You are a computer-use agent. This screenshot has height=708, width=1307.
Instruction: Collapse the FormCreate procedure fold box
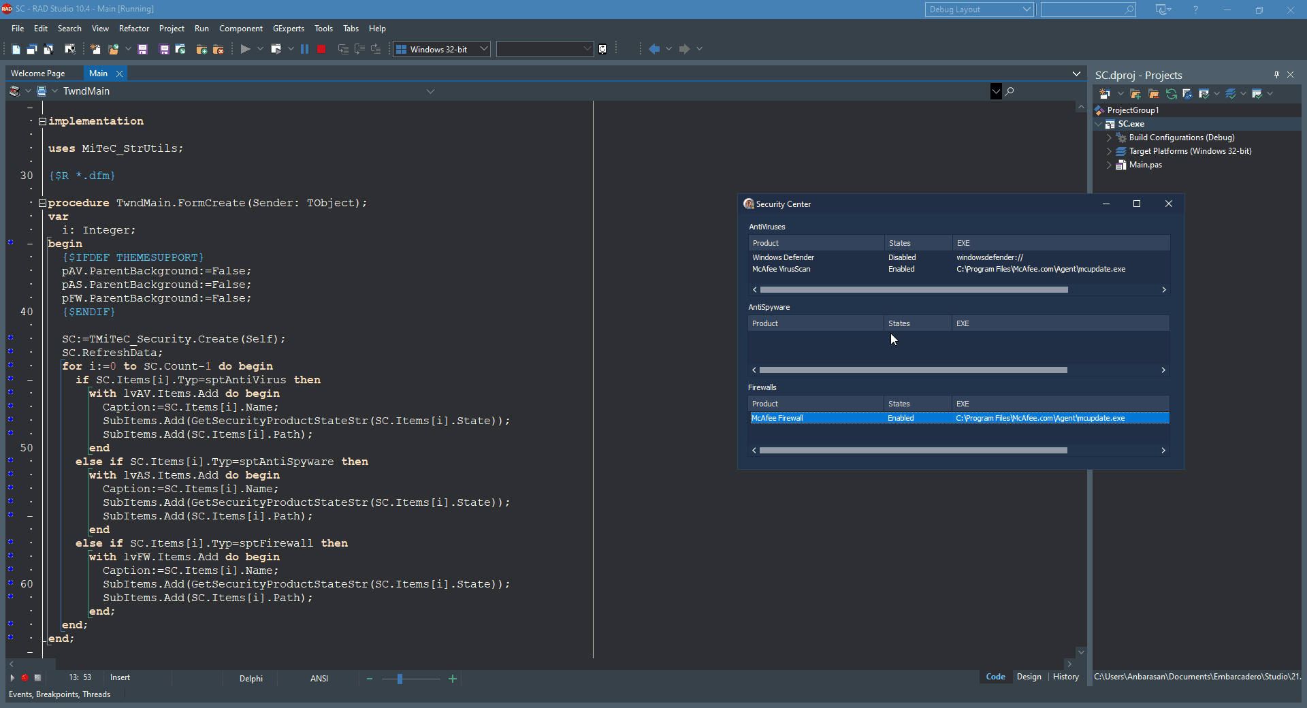(x=42, y=203)
